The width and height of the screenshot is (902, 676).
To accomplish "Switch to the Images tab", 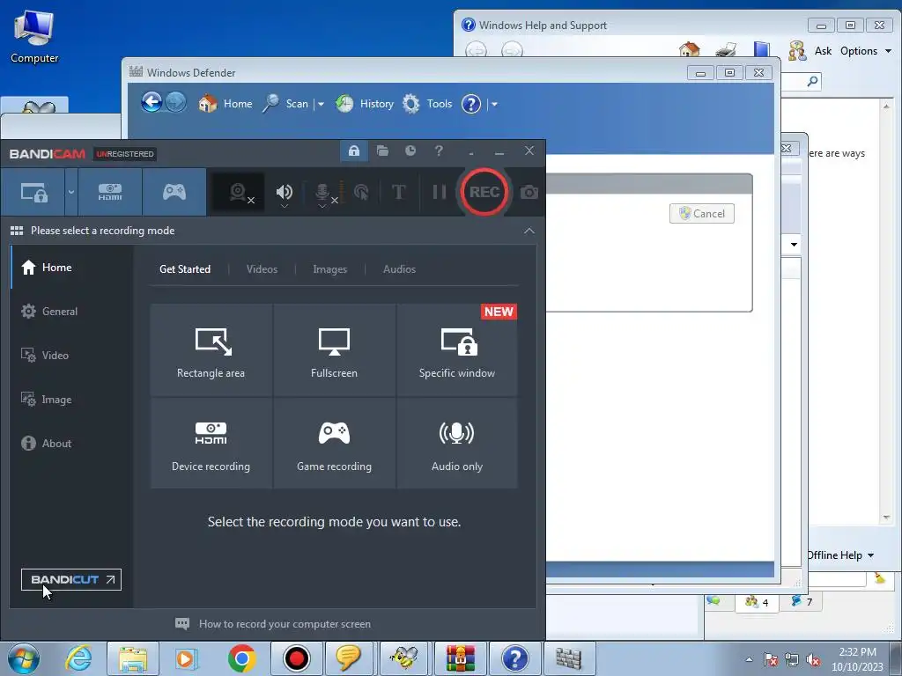I will [x=329, y=269].
